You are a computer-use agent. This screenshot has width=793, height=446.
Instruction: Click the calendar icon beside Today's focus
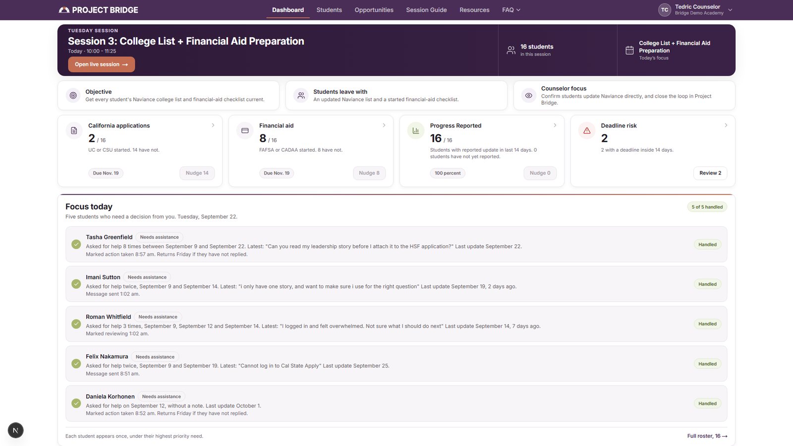(x=629, y=50)
